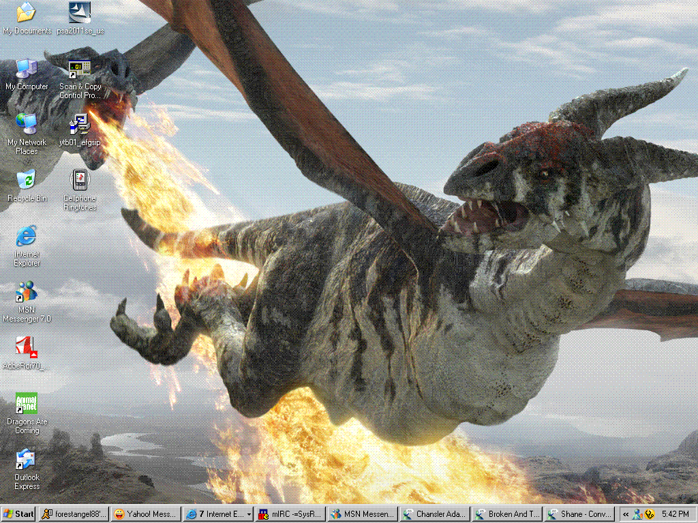Select the Internet Explorer desktop icon
Image resolution: width=698 pixels, height=523 pixels.
(x=27, y=246)
